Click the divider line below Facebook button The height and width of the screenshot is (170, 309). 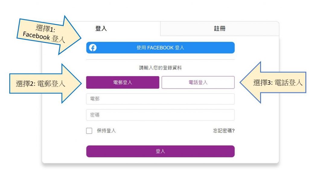(x=160, y=59)
